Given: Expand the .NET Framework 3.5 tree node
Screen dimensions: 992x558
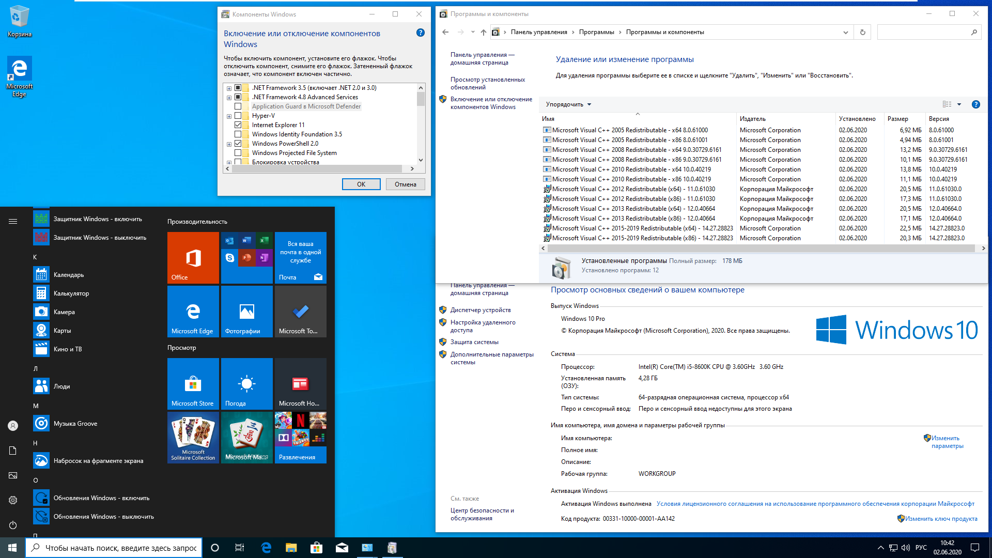Looking at the screenshot, I should 229,88.
